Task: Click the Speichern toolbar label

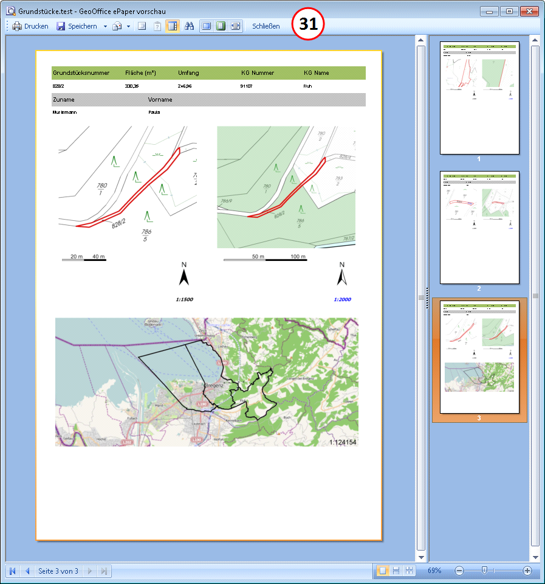Action: pos(83,26)
